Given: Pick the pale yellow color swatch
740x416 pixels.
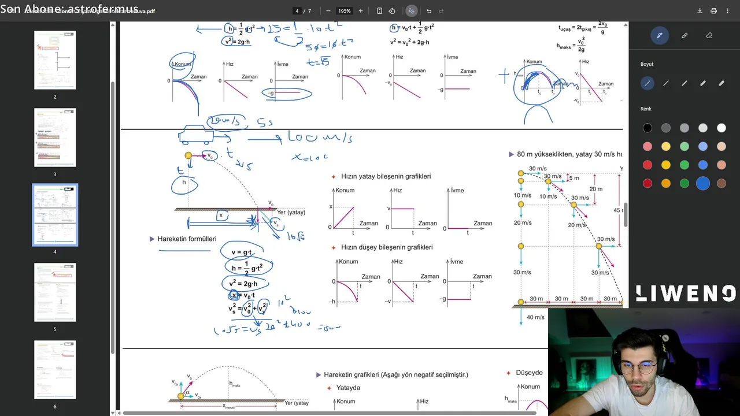Looking at the screenshot, I should pos(666,147).
